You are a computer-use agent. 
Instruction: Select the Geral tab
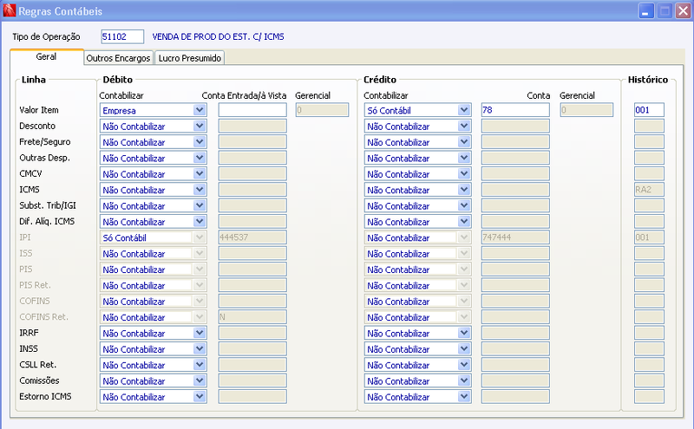47,57
